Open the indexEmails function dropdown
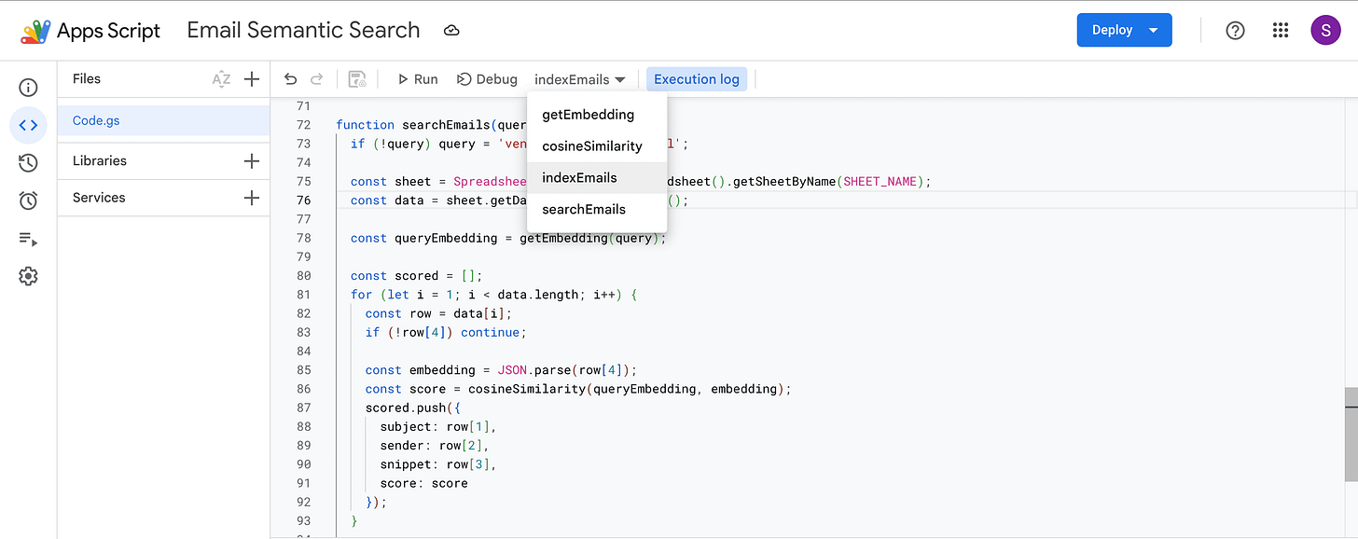Image resolution: width=1358 pixels, height=539 pixels. pyautogui.click(x=579, y=79)
